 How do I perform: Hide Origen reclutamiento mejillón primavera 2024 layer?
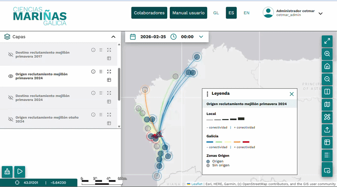[x=11, y=76]
